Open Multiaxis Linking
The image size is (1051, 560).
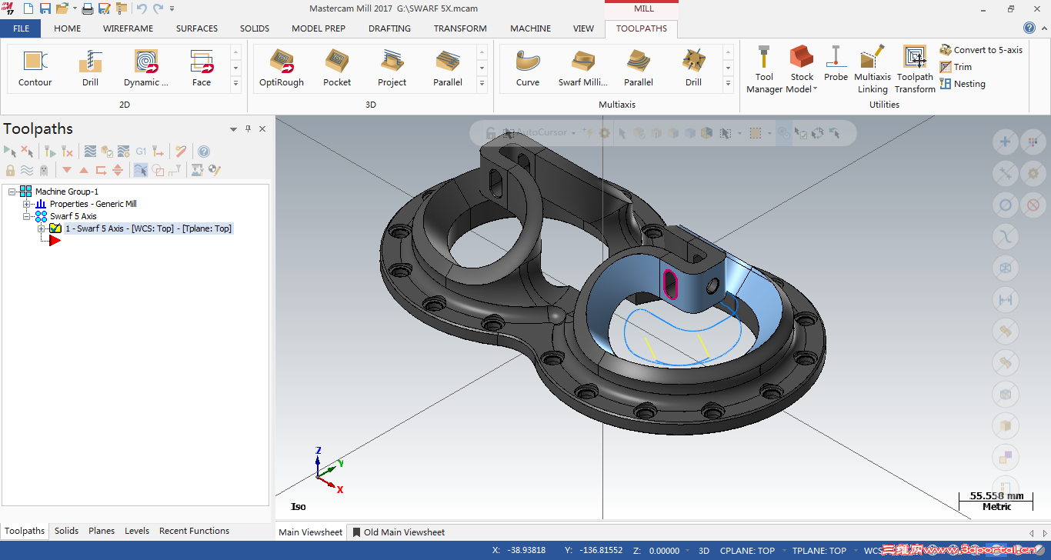point(872,69)
